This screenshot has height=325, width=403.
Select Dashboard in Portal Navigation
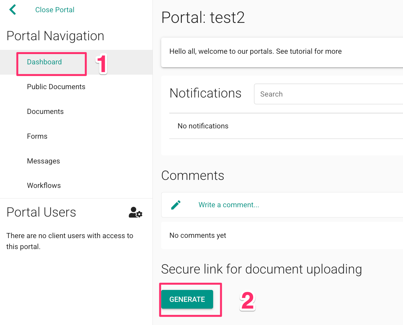[44, 62]
